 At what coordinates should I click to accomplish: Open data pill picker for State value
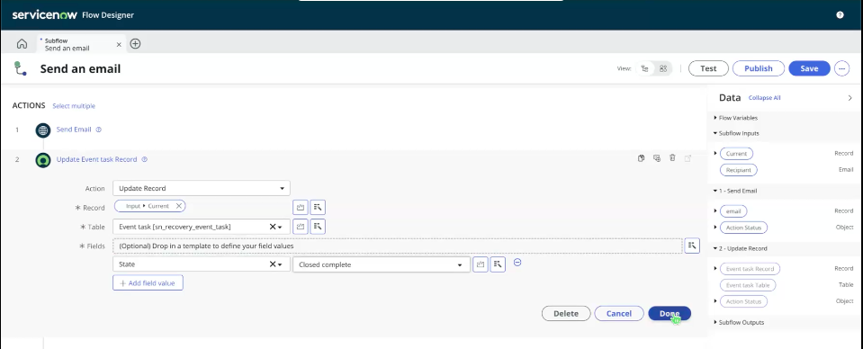(498, 264)
